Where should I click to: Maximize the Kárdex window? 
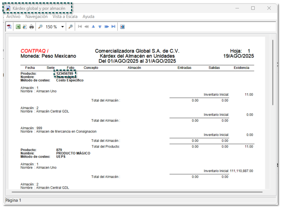click(253, 8)
